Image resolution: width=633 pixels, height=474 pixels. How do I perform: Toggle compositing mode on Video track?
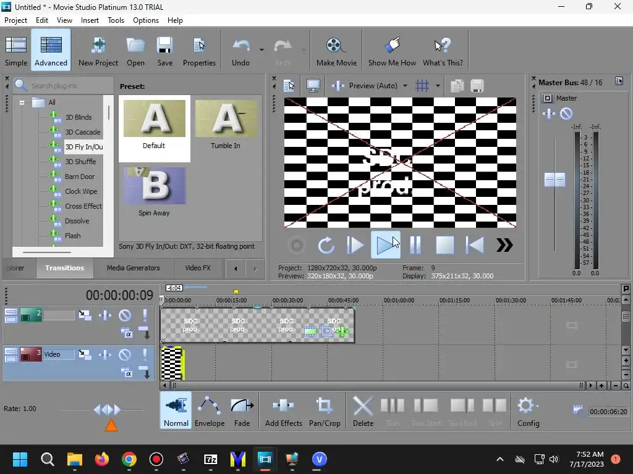(126, 372)
